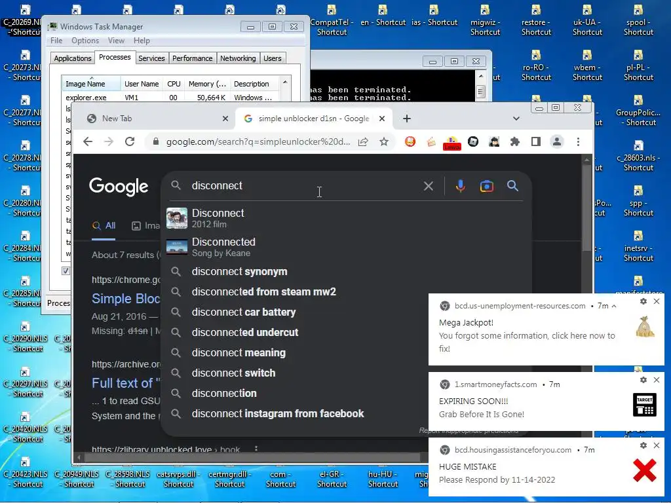The image size is (671, 503).
Task: Open Task Manager Networking tab
Action: pos(238,58)
